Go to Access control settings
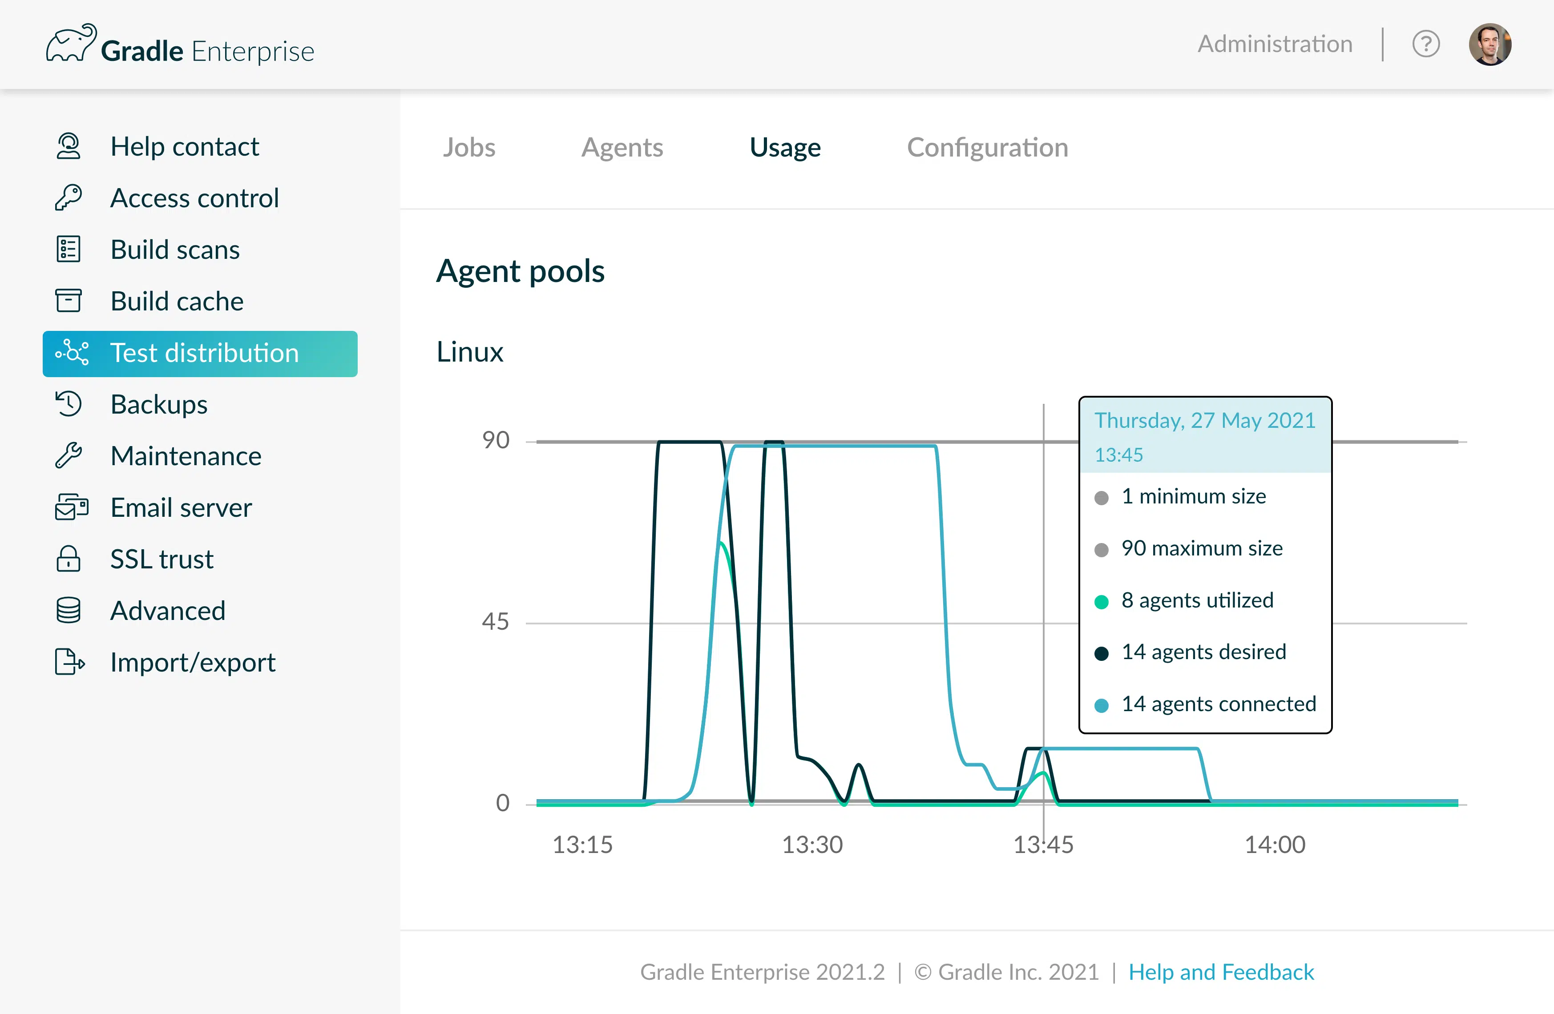Screen dimensions: 1554x1014 (200, 198)
